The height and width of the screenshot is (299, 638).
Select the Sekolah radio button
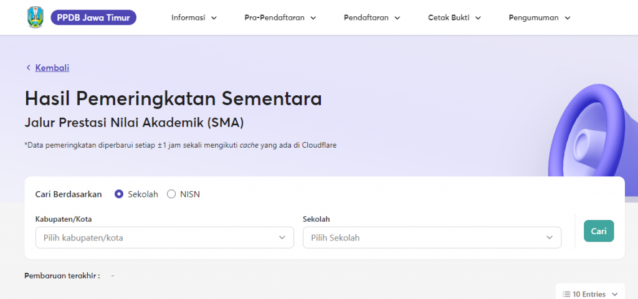(x=119, y=194)
